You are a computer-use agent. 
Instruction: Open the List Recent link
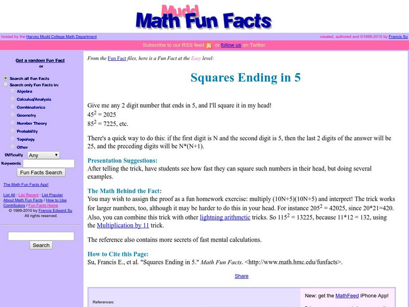29,195
